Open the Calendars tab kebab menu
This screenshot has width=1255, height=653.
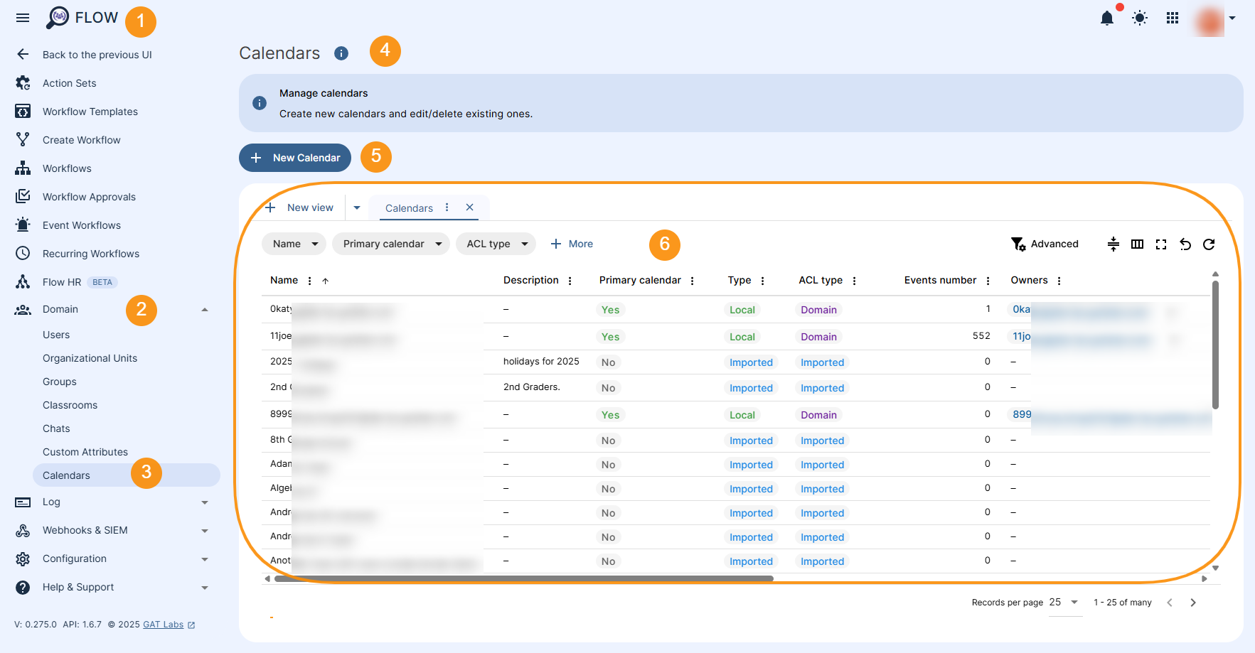pos(447,207)
